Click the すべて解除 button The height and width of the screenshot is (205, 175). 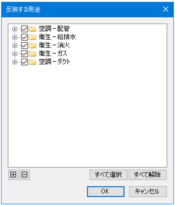point(148,175)
